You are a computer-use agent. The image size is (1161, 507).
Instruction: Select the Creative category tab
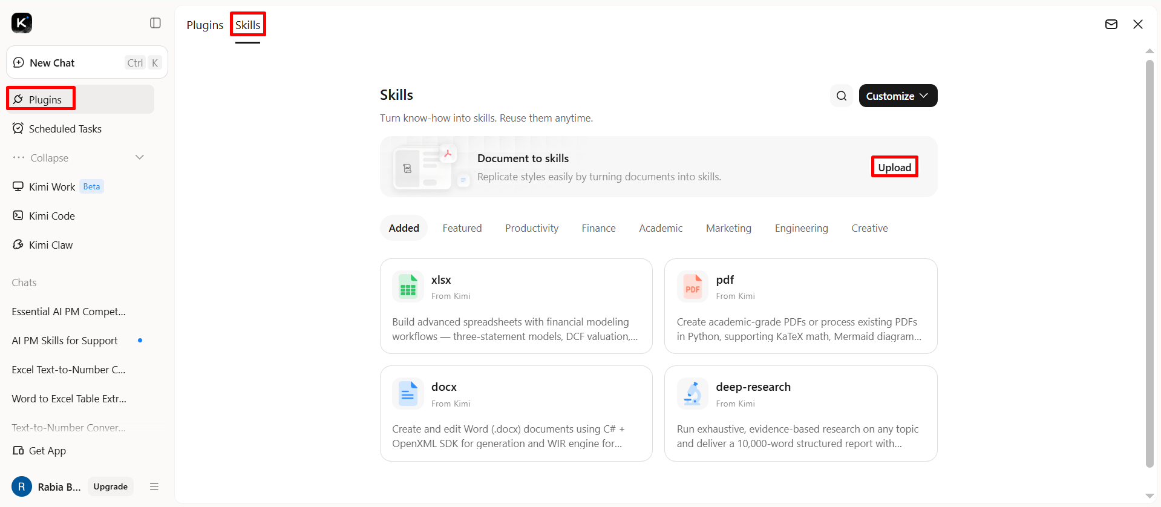[x=870, y=228]
